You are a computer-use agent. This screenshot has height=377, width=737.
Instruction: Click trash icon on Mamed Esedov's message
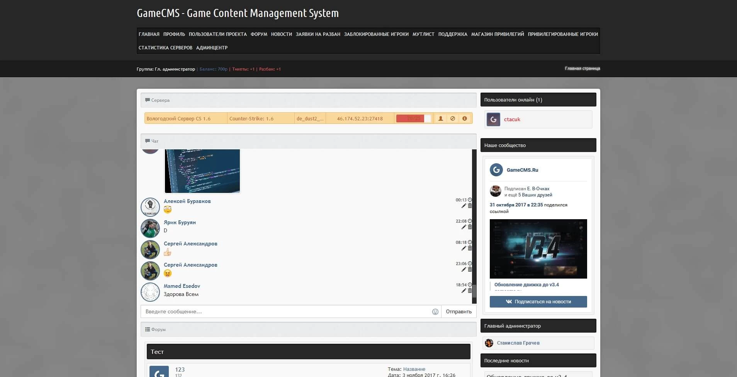pos(470,291)
